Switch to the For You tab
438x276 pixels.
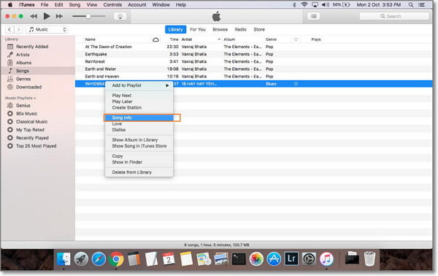coord(198,29)
